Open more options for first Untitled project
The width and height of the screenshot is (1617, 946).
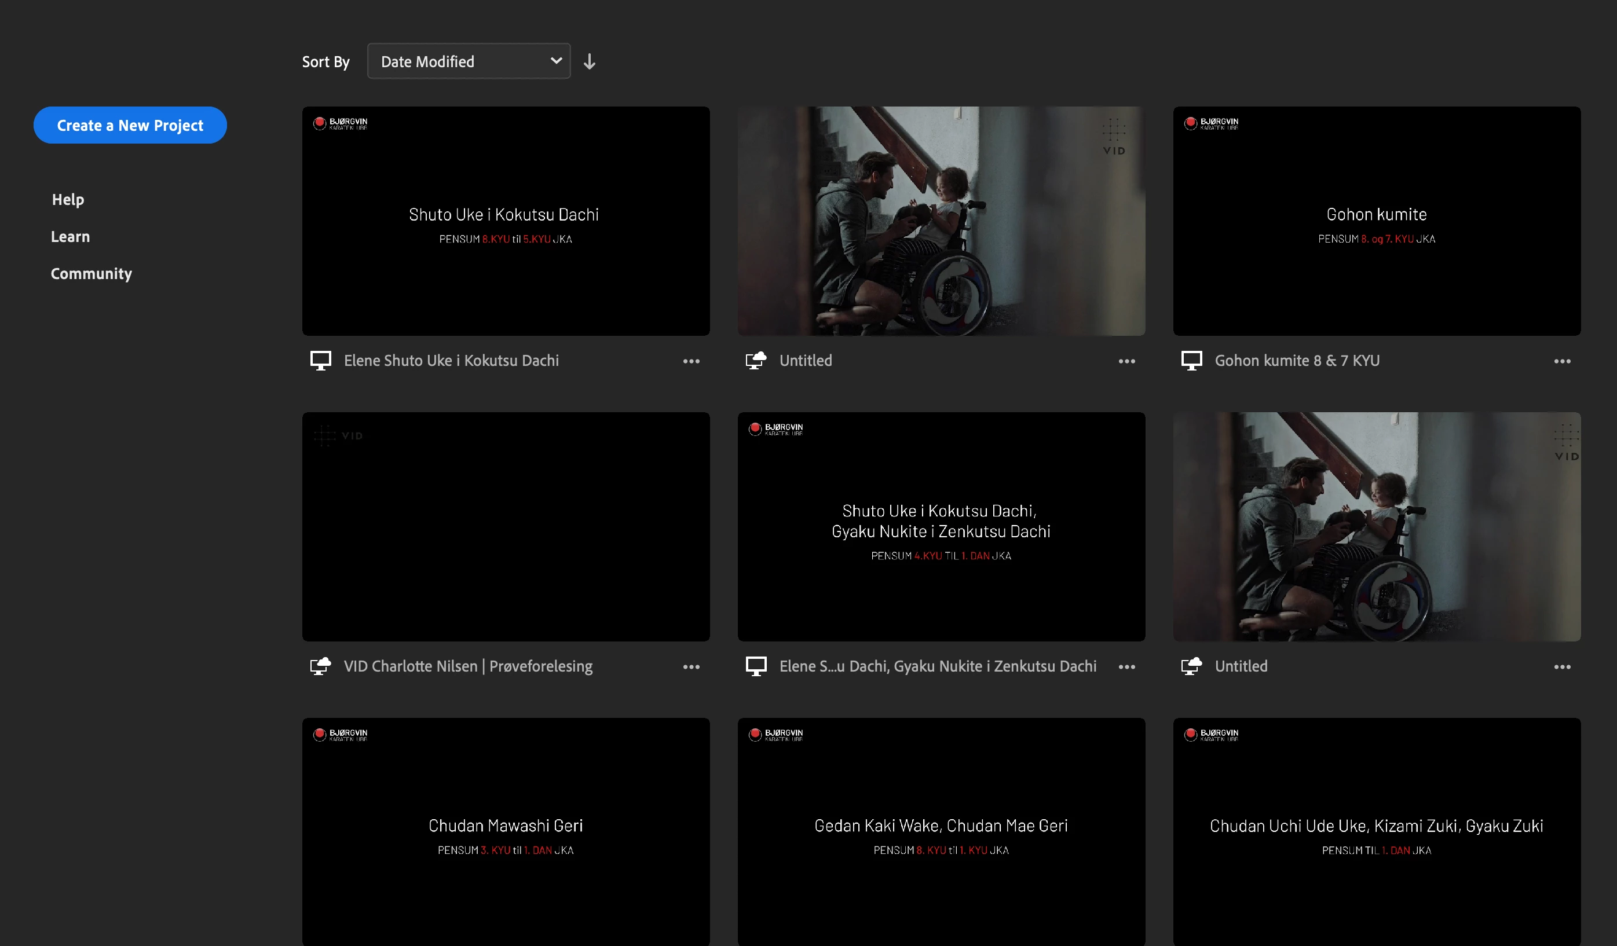(x=1126, y=361)
